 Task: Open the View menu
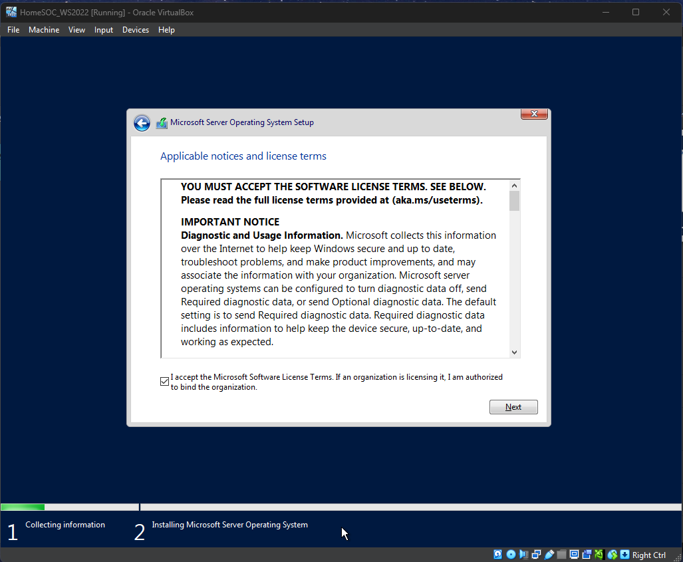[77, 30]
